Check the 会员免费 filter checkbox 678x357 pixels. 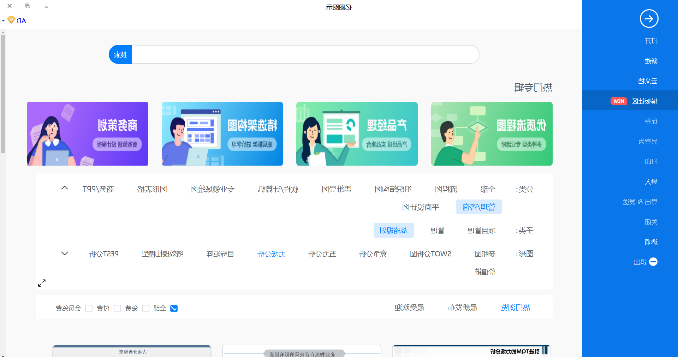(x=89, y=308)
